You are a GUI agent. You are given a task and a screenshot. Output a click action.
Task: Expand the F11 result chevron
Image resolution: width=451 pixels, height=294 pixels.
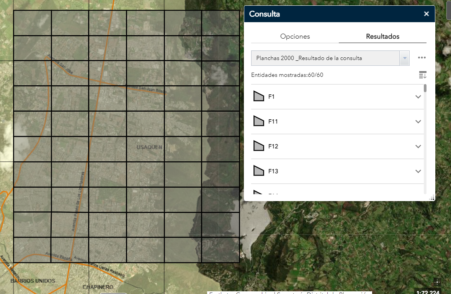(418, 122)
